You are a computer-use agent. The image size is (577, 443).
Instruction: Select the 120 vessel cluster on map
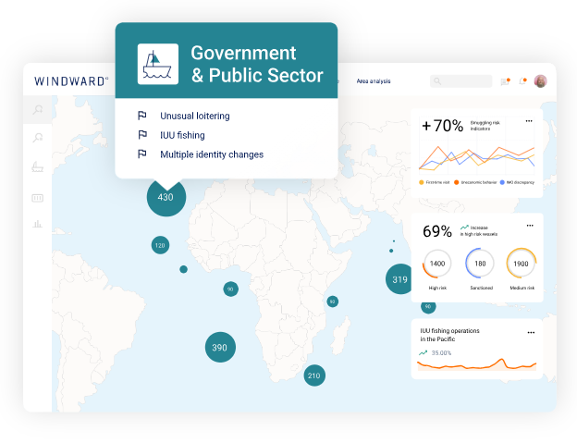pyautogui.click(x=160, y=245)
